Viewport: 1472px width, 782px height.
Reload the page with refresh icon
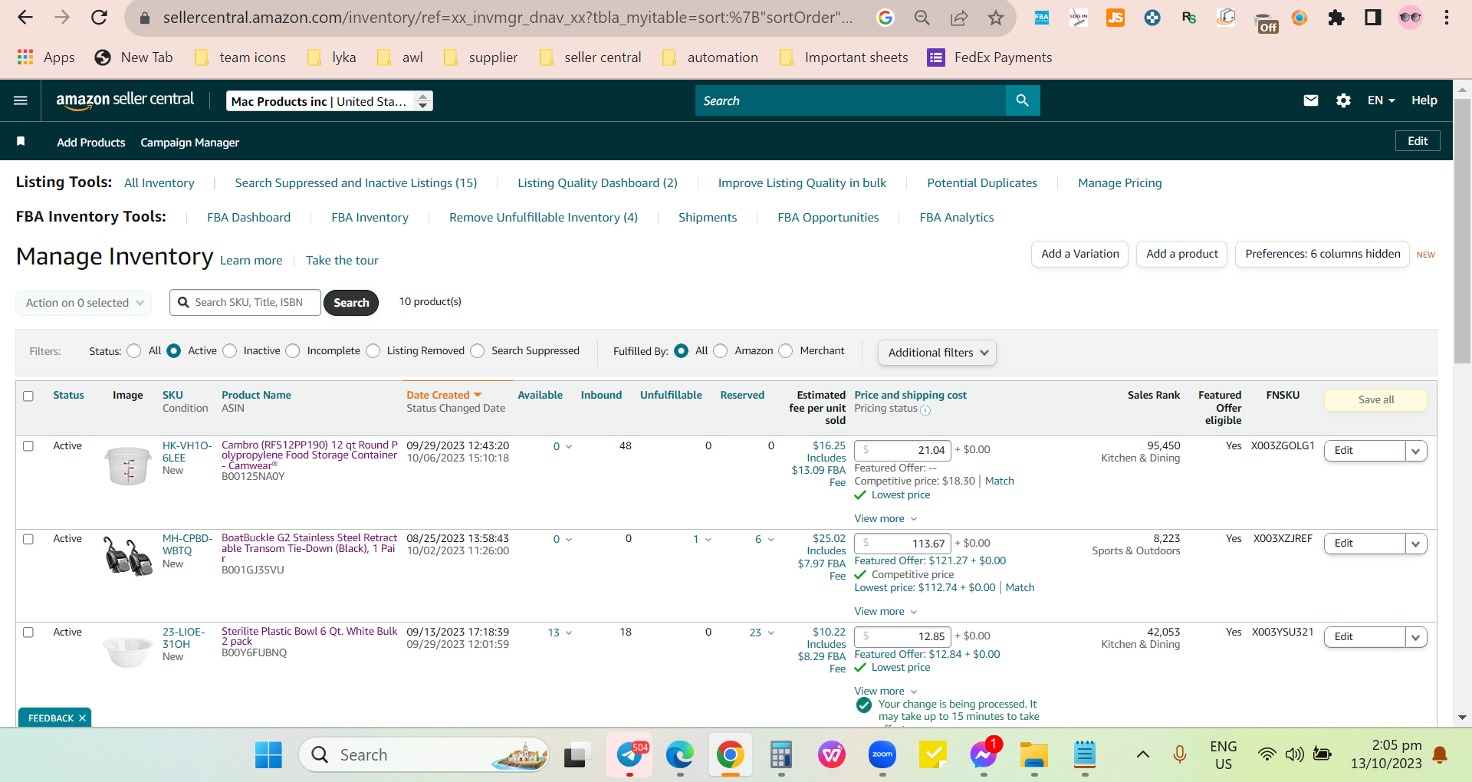coord(99,17)
